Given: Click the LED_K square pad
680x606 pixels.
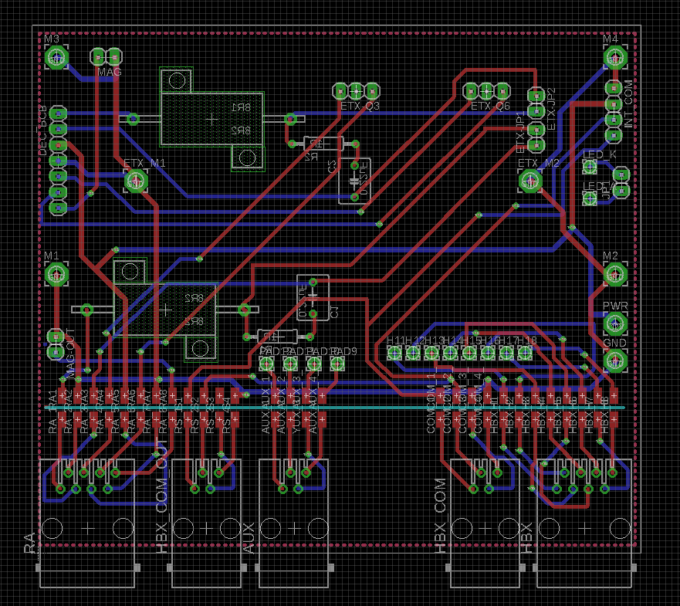Looking at the screenshot, I should [591, 165].
